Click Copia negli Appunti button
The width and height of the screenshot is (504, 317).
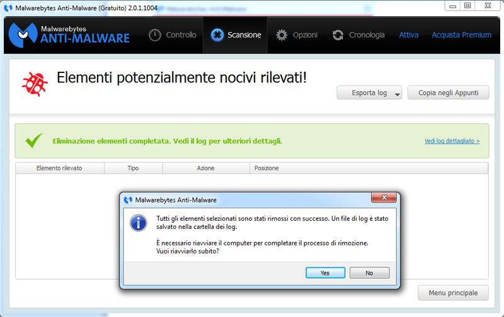[x=449, y=92]
